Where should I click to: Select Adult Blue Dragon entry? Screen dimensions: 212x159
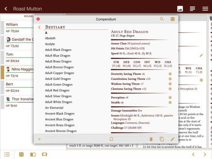click(x=58, y=56)
